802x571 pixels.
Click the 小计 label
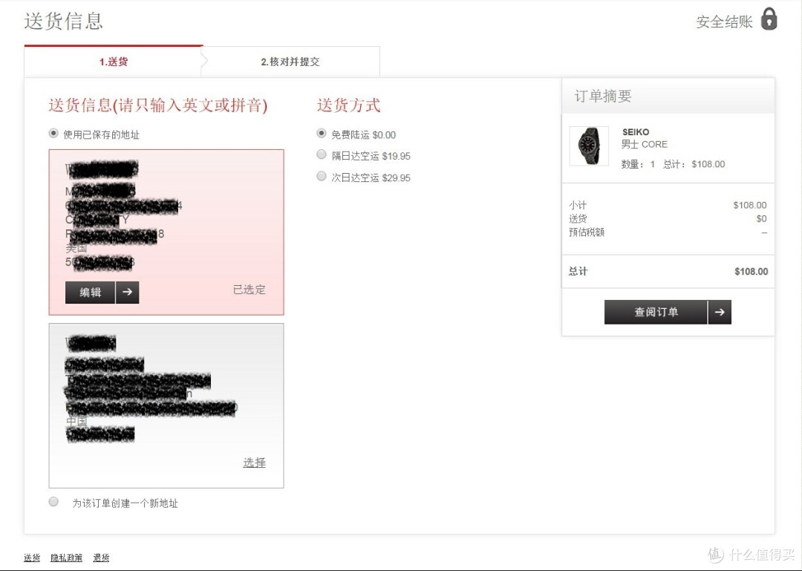578,205
